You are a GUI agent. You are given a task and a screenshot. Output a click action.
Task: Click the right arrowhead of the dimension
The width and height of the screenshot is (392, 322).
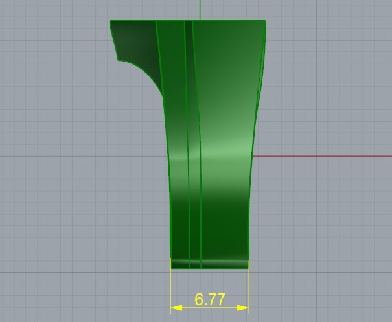(x=243, y=308)
